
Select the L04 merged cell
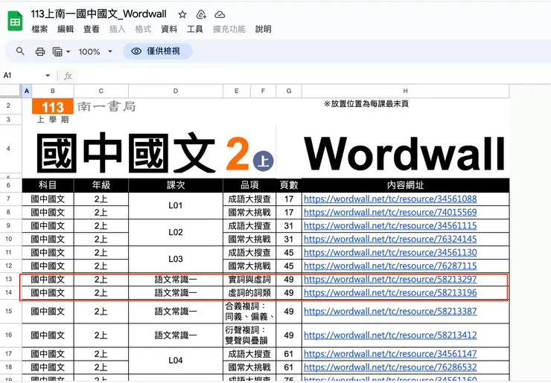176,361
